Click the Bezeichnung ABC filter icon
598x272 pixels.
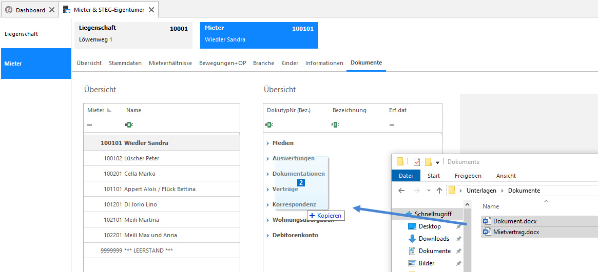(335, 124)
